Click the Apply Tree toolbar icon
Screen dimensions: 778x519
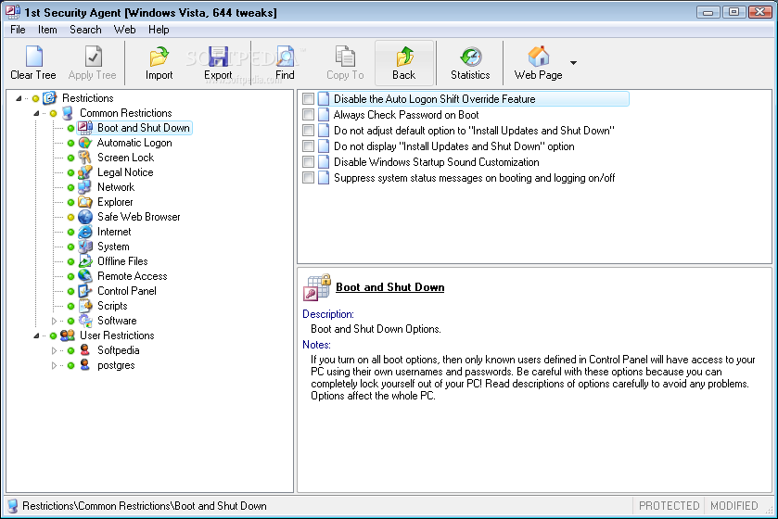(93, 57)
